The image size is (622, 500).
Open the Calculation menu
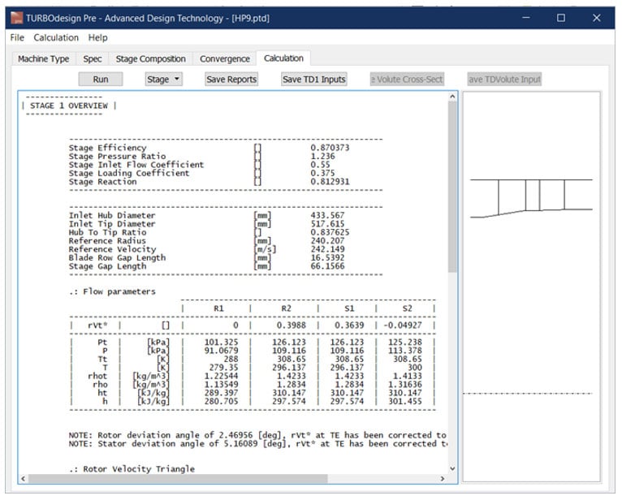[56, 37]
